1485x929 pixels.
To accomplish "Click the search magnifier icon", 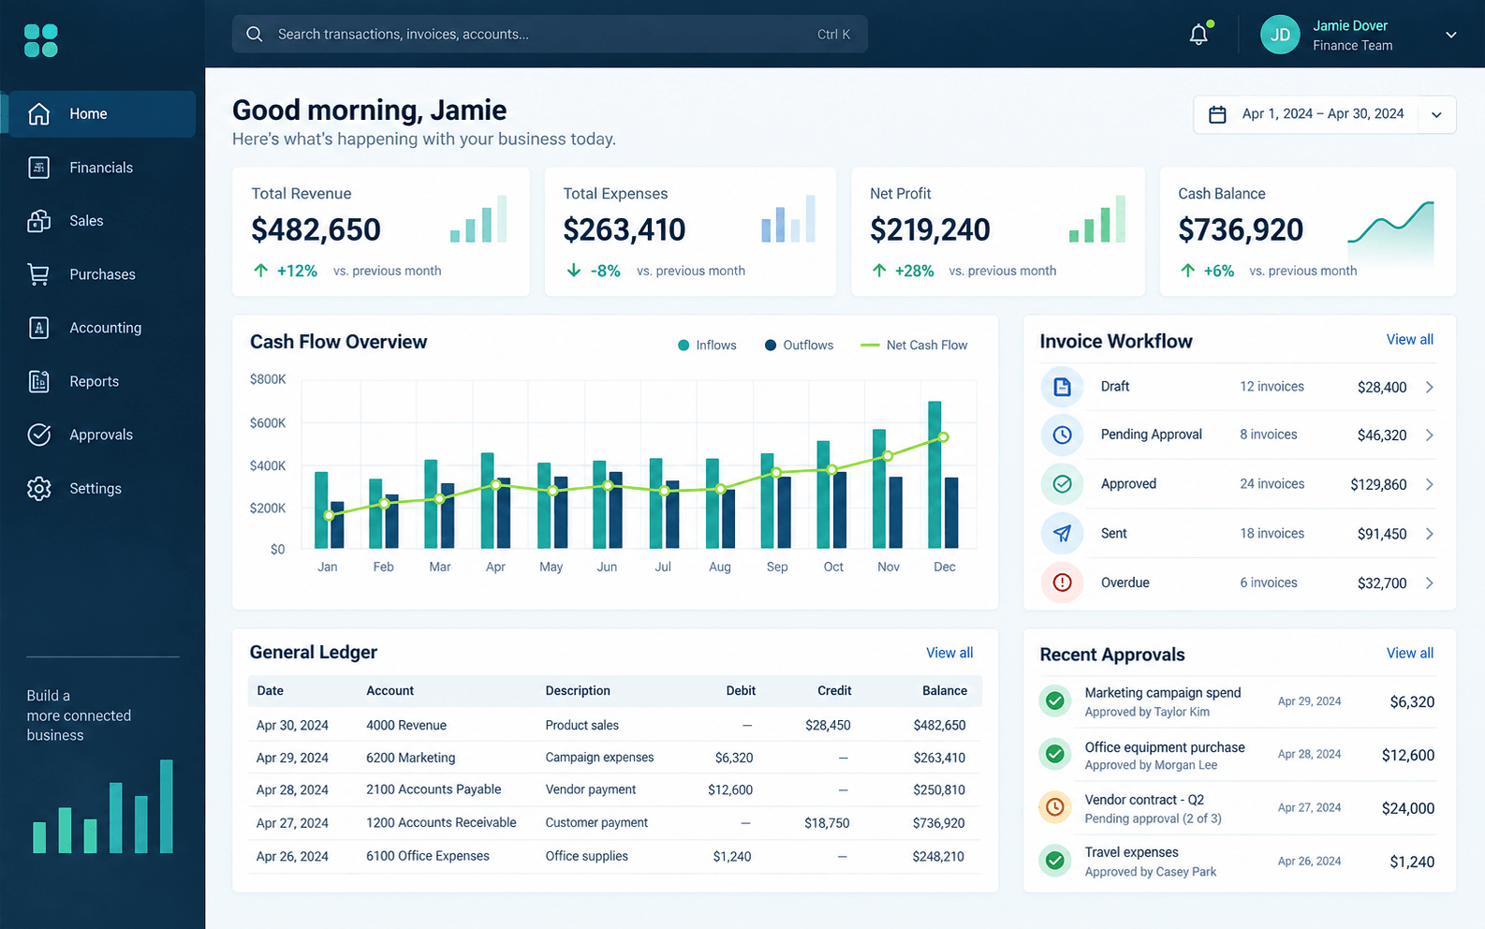I will pyautogui.click(x=254, y=34).
